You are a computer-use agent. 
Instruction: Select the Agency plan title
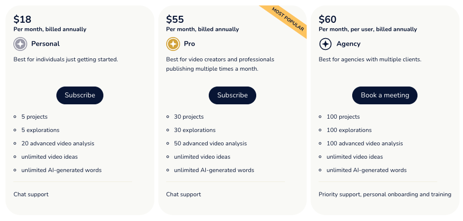(x=348, y=44)
